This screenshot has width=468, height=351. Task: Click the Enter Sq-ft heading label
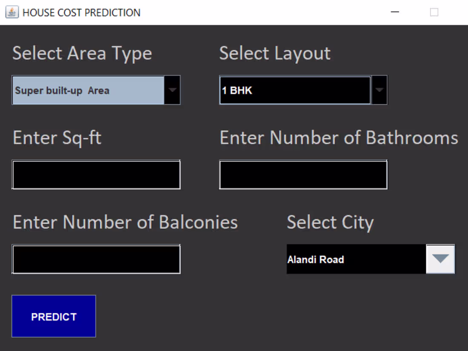[57, 137]
